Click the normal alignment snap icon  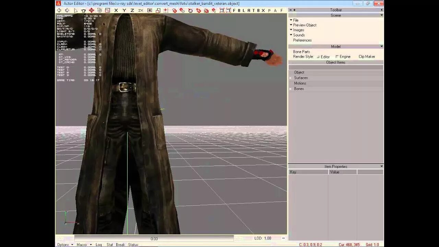190,10
